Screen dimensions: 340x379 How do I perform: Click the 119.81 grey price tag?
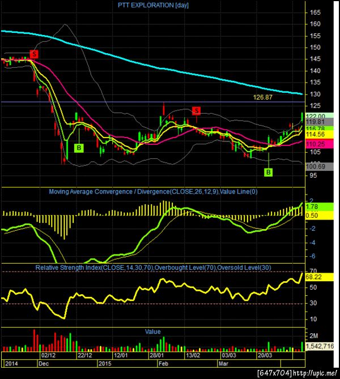(x=318, y=122)
